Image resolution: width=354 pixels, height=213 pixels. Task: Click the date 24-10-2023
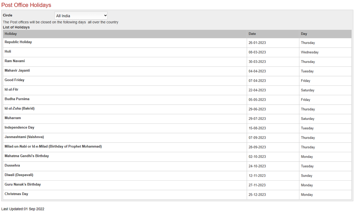pos(257,166)
